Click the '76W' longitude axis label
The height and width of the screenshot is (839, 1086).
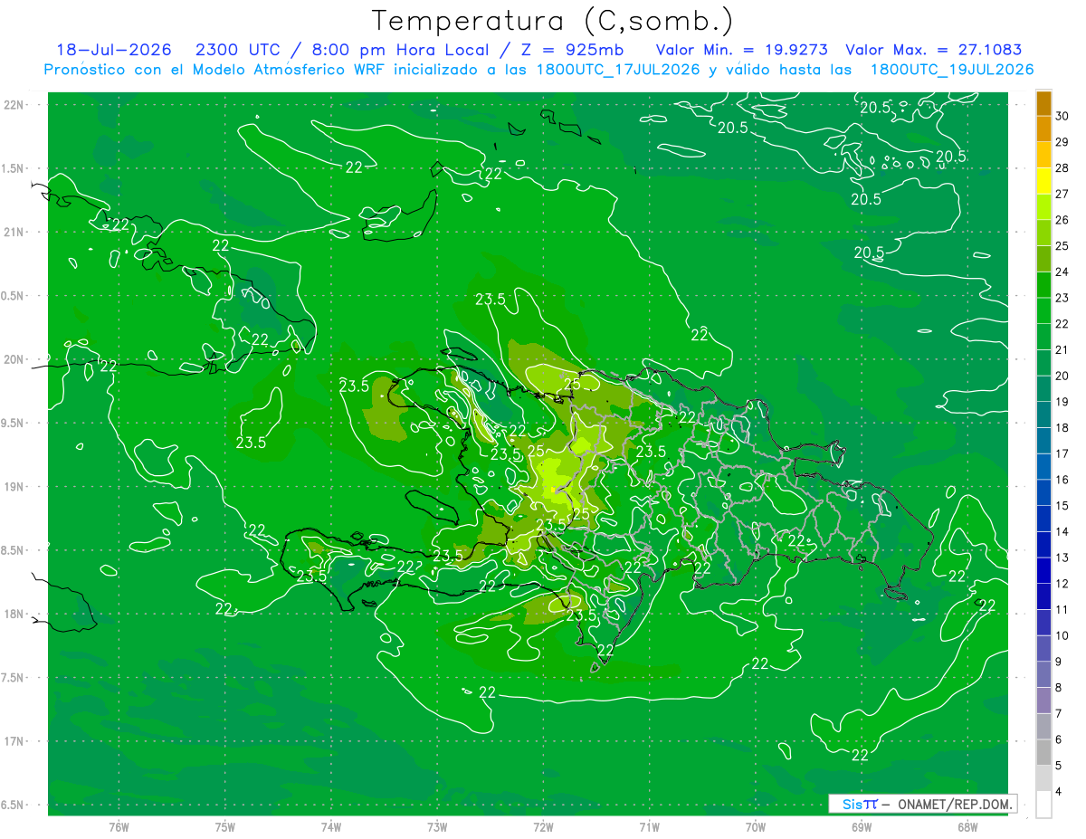pos(119,827)
